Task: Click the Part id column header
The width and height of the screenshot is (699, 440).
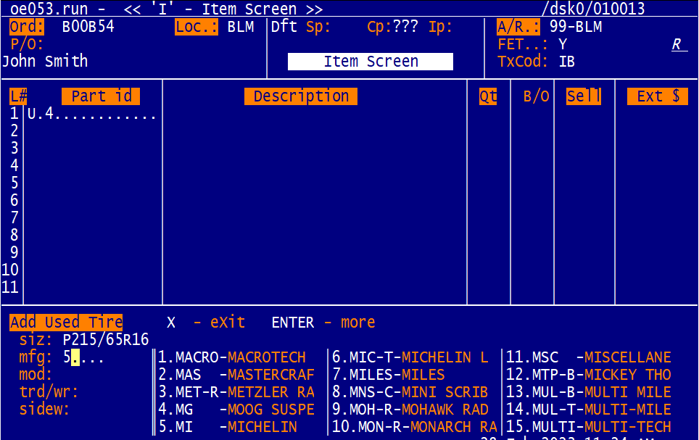Action: (101, 96)
